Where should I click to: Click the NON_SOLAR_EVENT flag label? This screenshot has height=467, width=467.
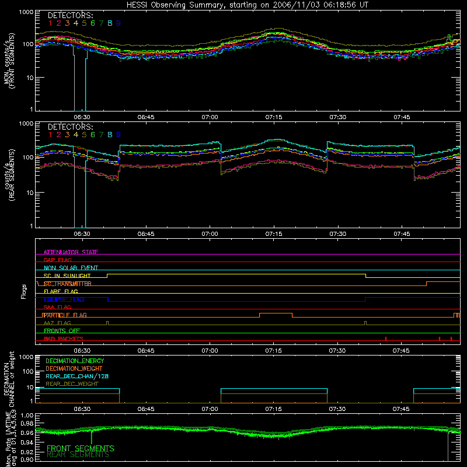(x=71, y=268)
